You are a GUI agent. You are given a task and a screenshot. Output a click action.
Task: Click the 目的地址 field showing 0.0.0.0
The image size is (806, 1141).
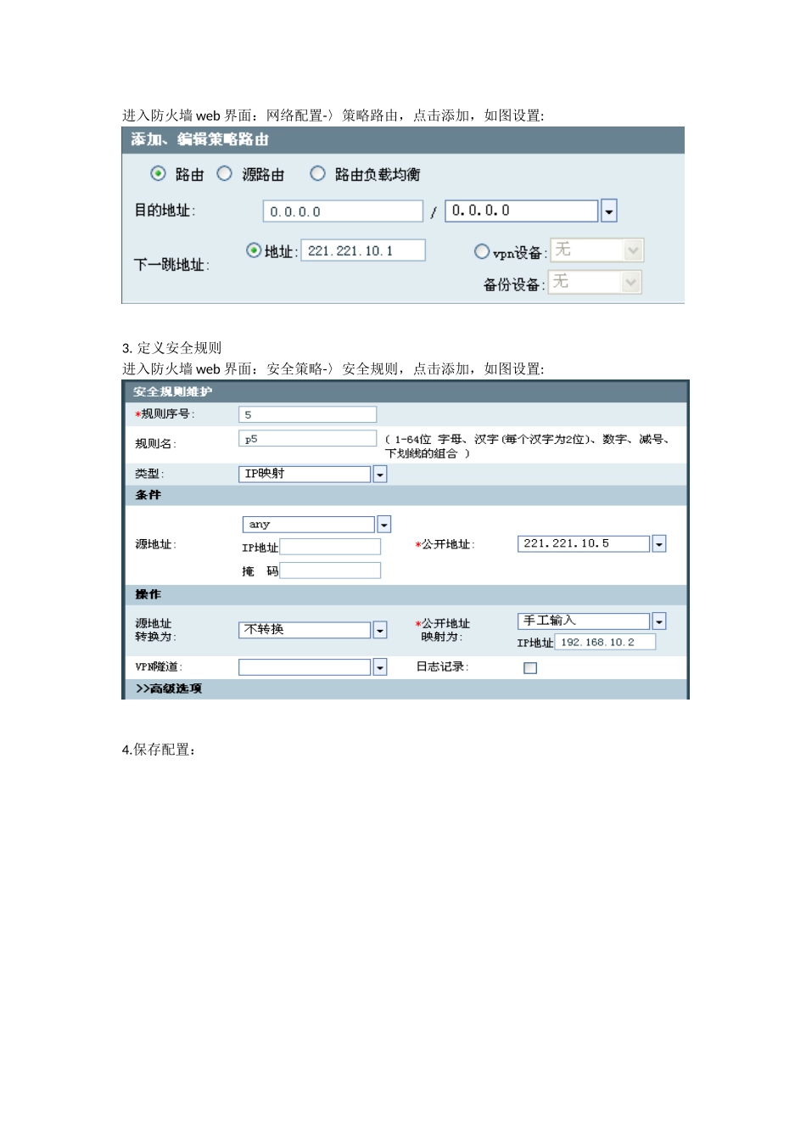343,211
